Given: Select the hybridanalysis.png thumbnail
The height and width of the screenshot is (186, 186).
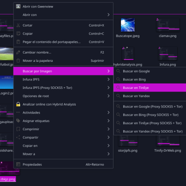Looking at the screenshot, I should tap(128, 53).
